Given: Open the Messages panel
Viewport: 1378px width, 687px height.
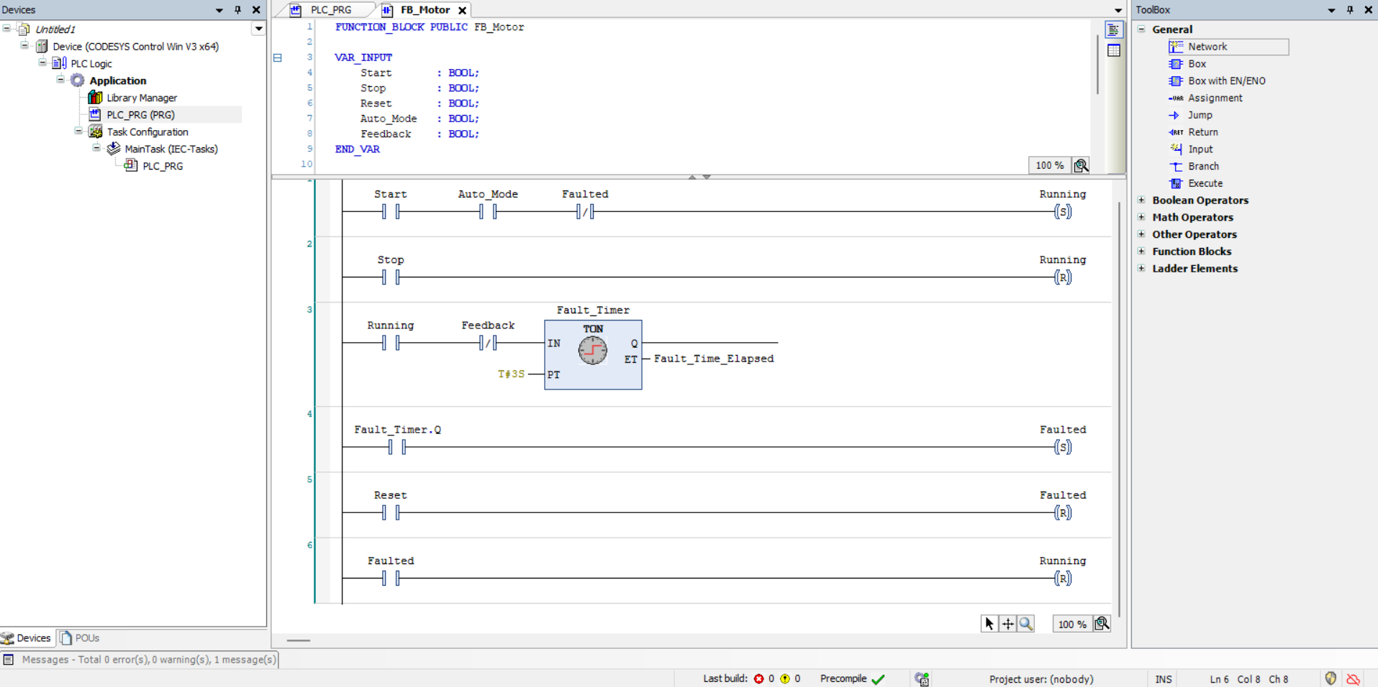Looking at the screenshot, I should (x=140, y=659).
